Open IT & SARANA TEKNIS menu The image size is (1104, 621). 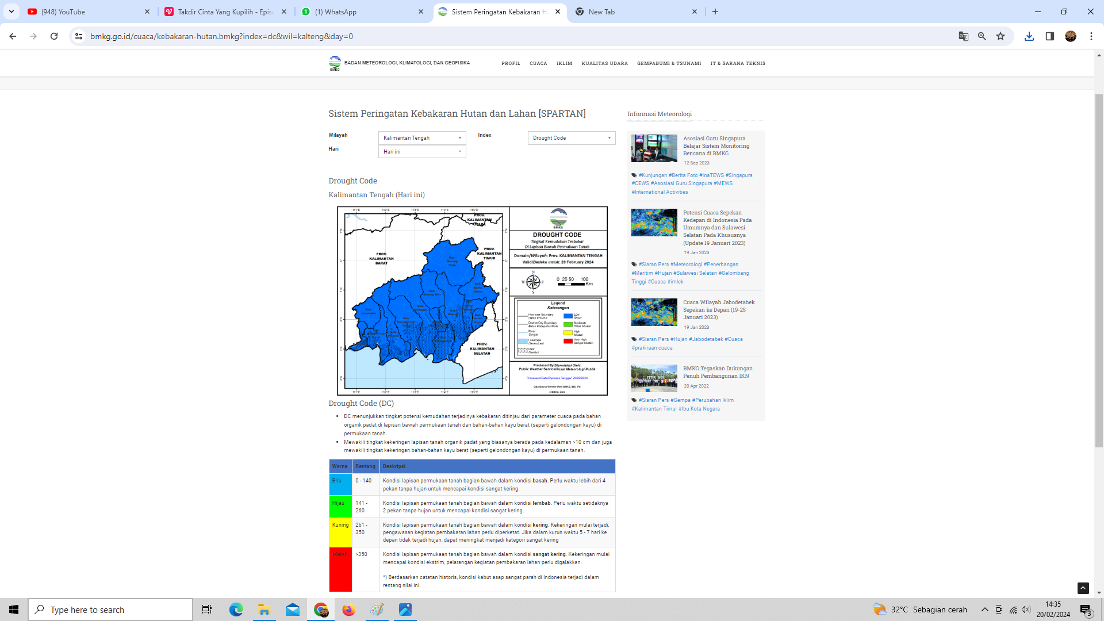click(x=738, y=63)
